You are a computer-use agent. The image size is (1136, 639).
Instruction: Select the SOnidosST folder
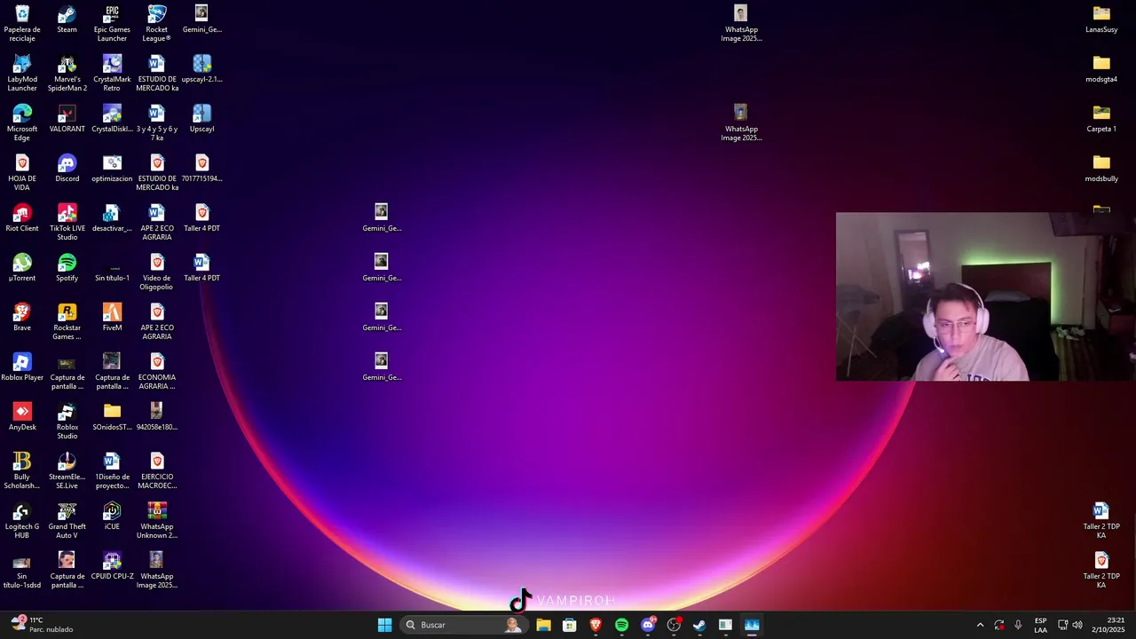[x=112, y=417]
